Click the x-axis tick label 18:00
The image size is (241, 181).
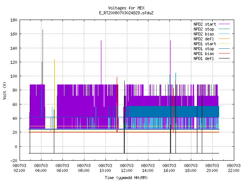[x=191, y=170]
